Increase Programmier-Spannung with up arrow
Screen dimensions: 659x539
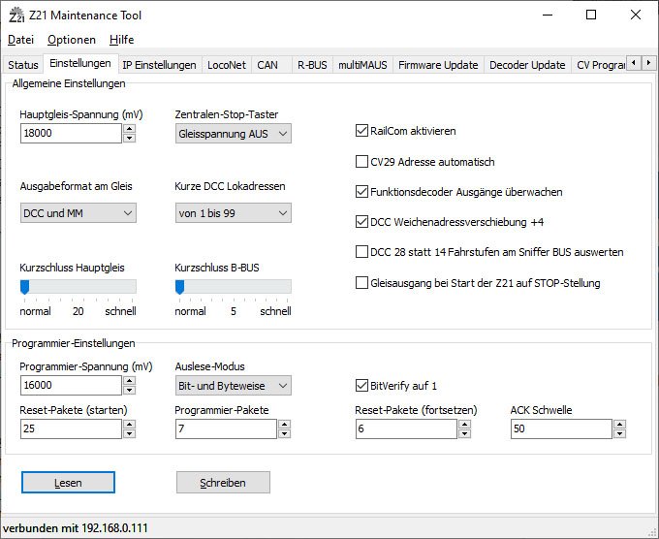(x=130, y=380)
